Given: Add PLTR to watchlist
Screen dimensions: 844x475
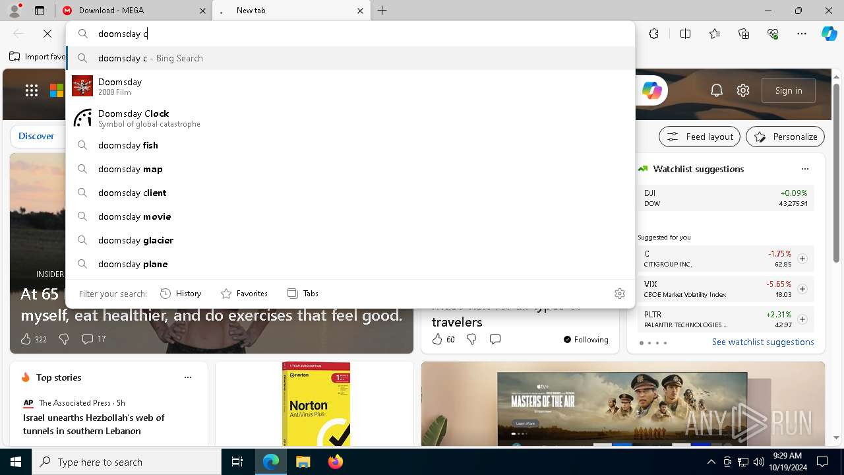Looking at the screenshot, I should tap(802, 319).
